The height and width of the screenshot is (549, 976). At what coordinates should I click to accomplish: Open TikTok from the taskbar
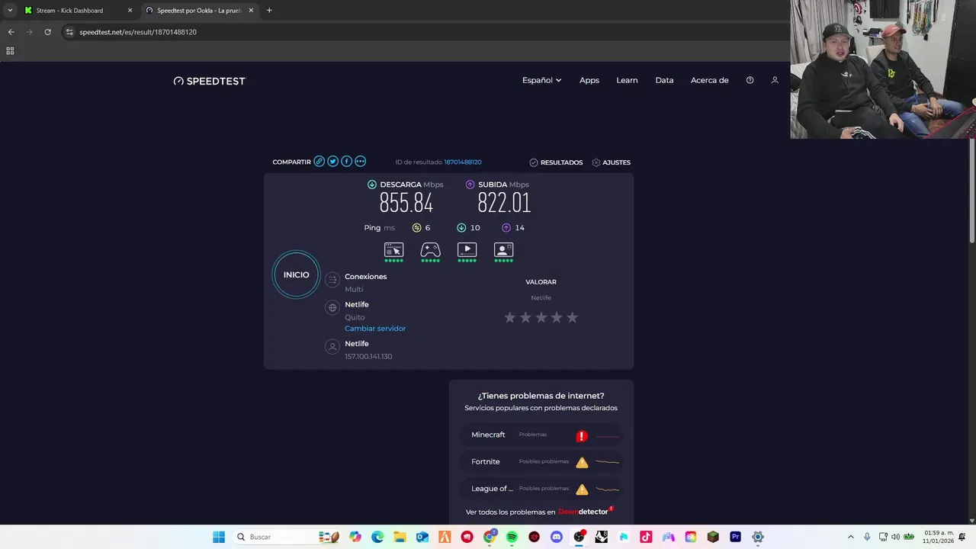tap(646, 537)
